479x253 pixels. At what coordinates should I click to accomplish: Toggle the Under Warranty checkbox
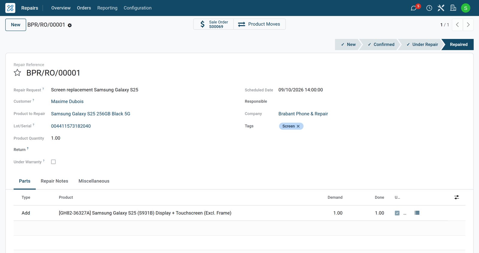pos(53,162)
